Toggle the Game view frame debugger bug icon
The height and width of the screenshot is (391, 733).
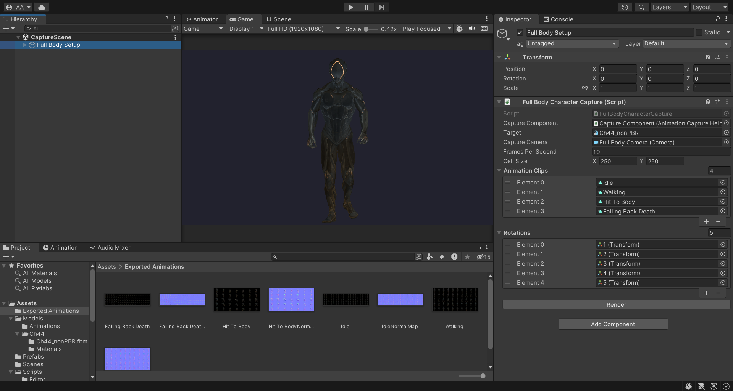click(459, 29)
